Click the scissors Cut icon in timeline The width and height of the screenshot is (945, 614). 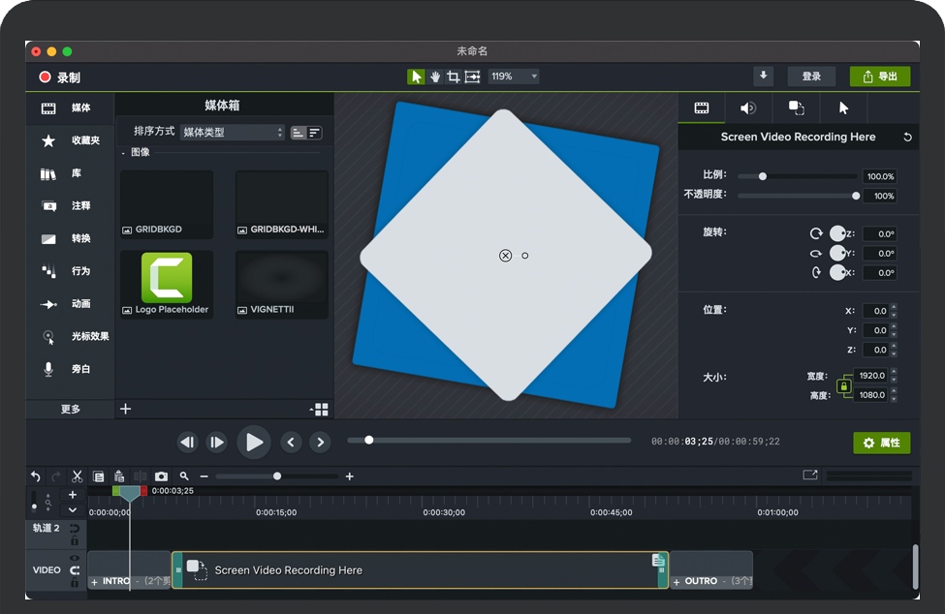pos(78,476)
